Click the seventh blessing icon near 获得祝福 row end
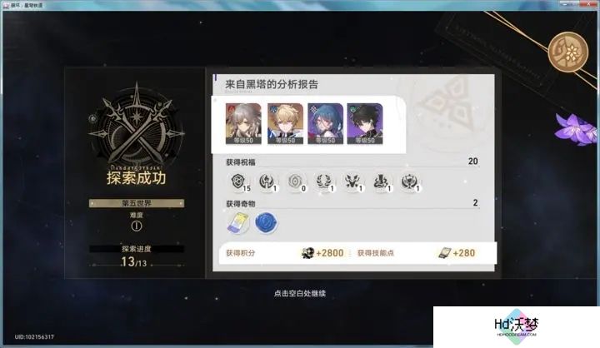The height and width of the screenshot is (348, 600). (x=410, y=181)
